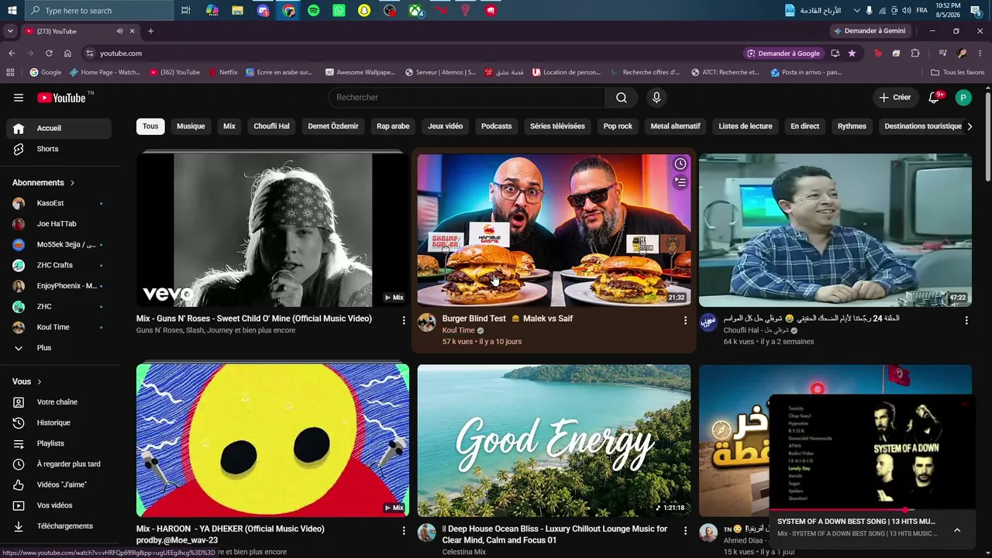
Task: Add Burger Blind Test to Watch Later
Action: (680, 164)
